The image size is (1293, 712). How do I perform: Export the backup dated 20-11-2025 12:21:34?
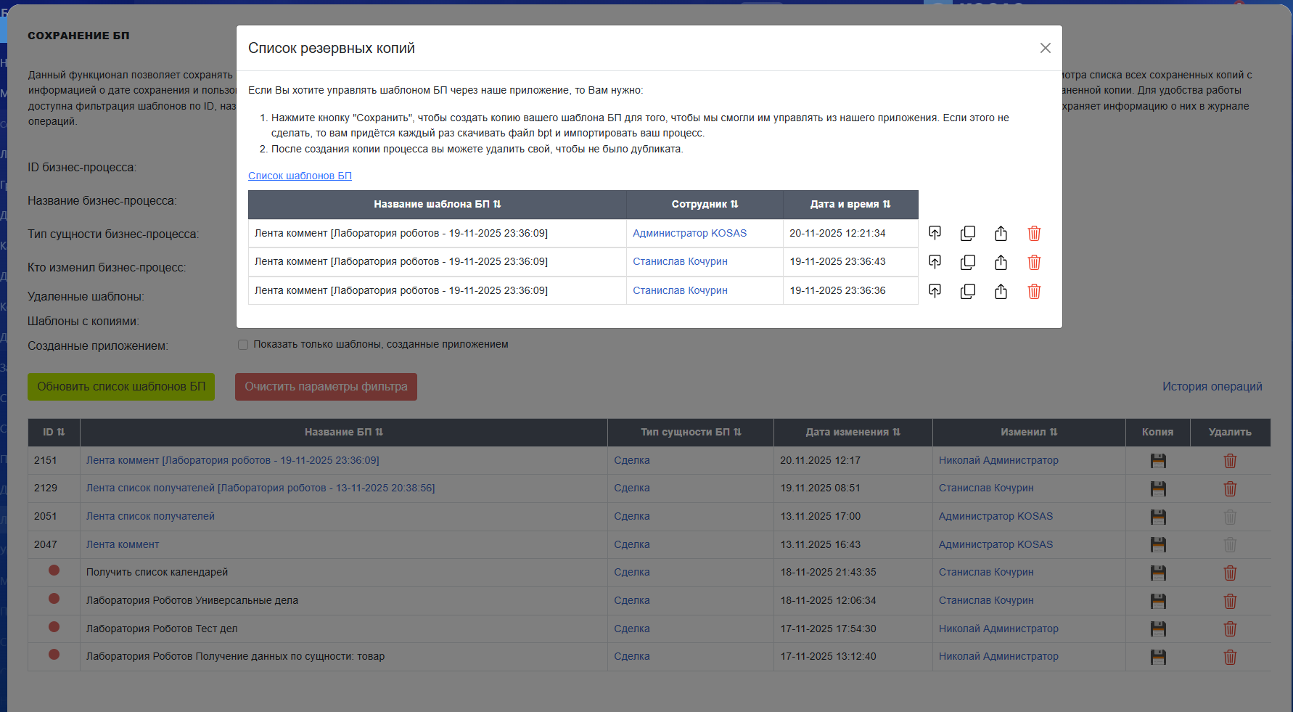1001,233
